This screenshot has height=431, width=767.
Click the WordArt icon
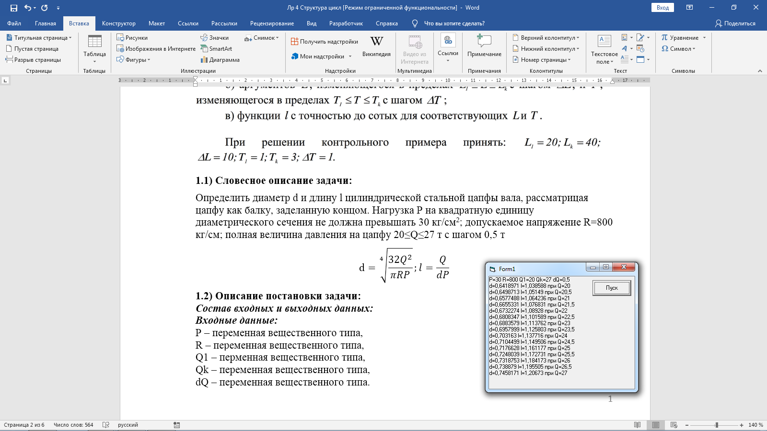click(627, 48)
